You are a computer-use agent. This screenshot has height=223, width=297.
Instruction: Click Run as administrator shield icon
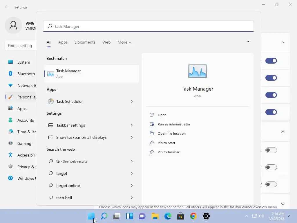[151, 124]
